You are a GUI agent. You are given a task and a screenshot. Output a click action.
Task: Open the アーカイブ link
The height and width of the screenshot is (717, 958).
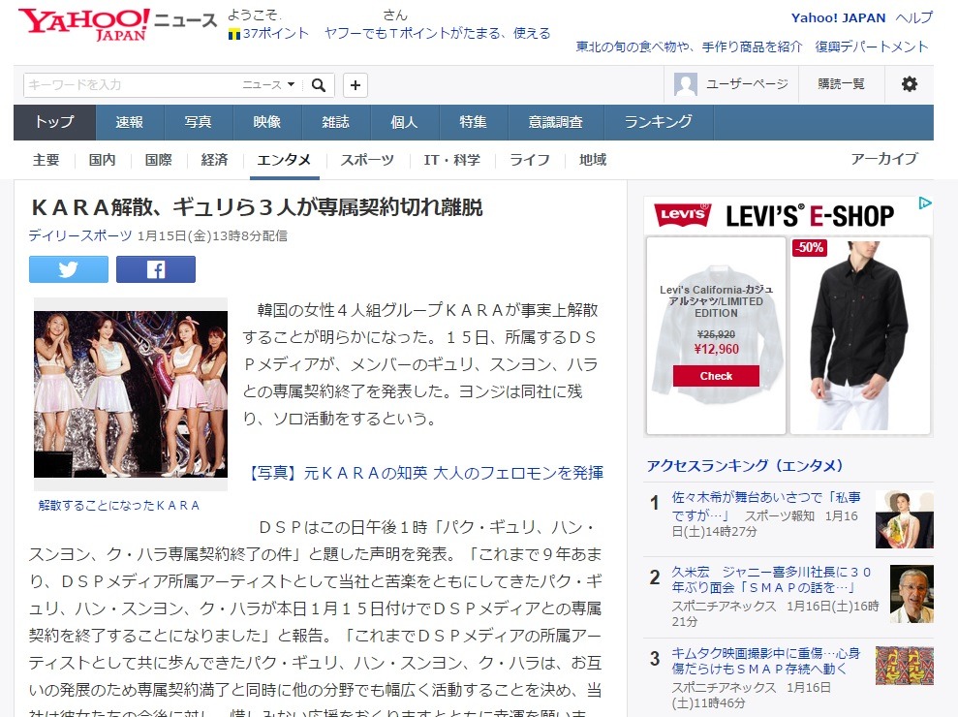tap(884, 159)
